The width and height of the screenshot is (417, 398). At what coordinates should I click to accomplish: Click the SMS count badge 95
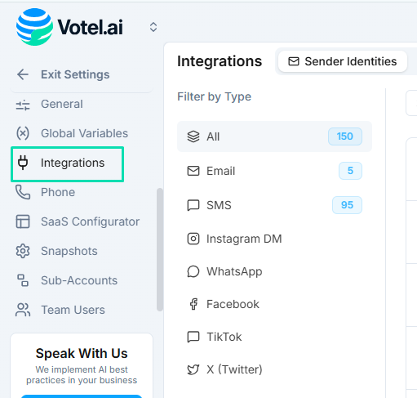pyautogui.click(x=347, y=205)
